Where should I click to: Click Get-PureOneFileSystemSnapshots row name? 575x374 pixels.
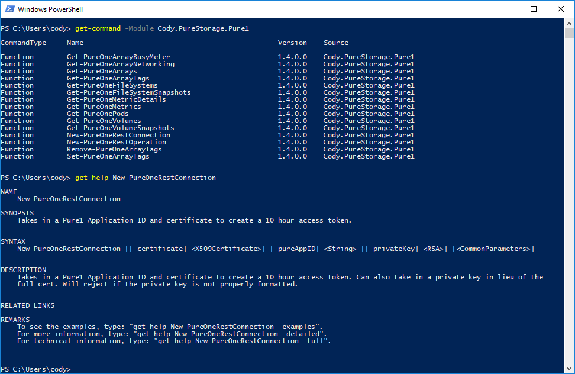tap(128, 92)
